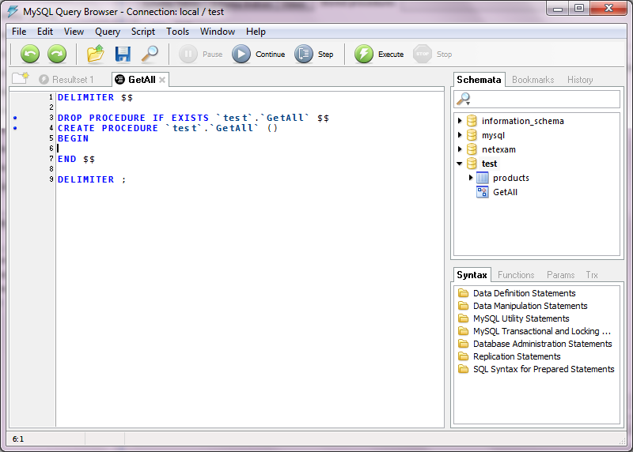
Task: Click inside the schemata search field
Action: pyautogui.click(x=536, y=99)
